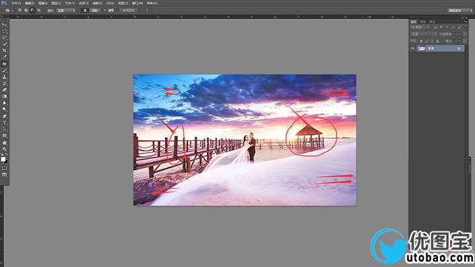Viewport: 475px width, 267px height.
Task: Open the Filter (滤镜) menu
Action: pyautogui.click(x=97, y=3)
